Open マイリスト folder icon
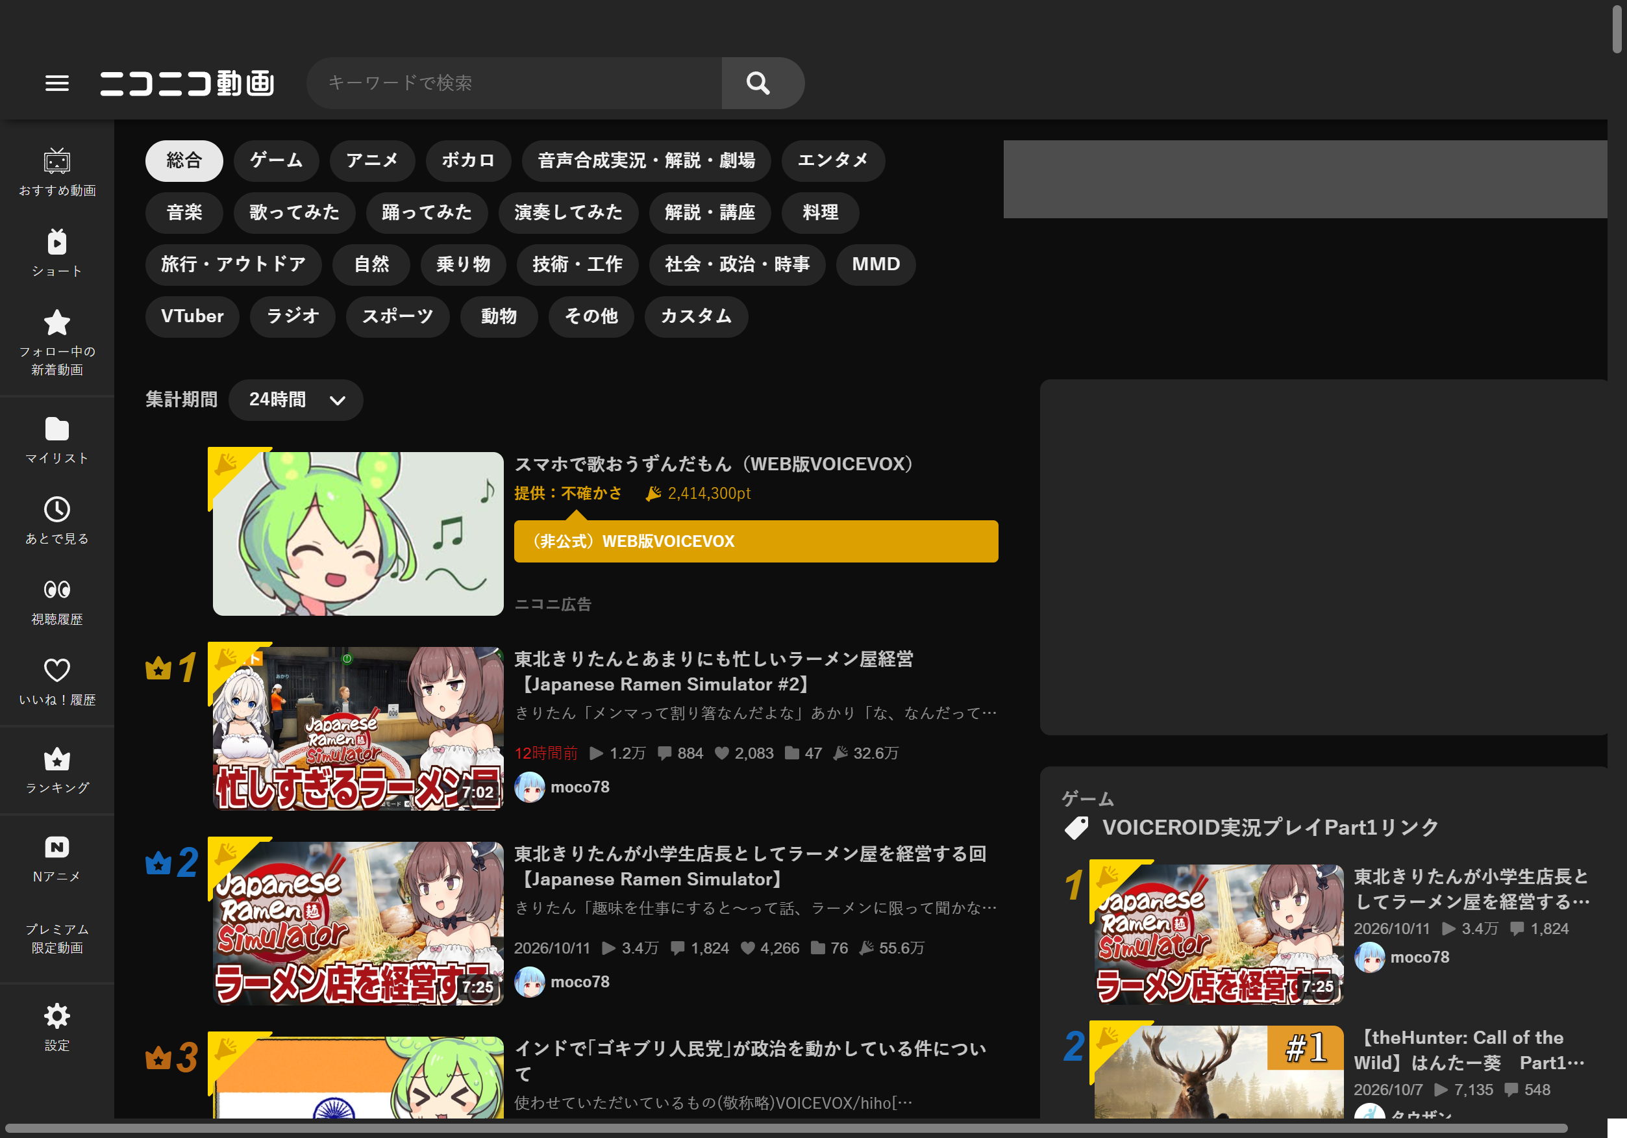This screenshot has width=1627, height=1138. [x=56, y=429]
